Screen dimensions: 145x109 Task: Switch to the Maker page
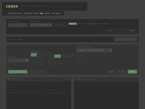[47, 13]
